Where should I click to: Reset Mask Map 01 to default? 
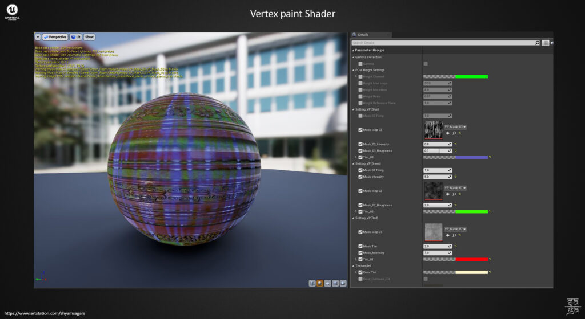(x=460, y=235)
